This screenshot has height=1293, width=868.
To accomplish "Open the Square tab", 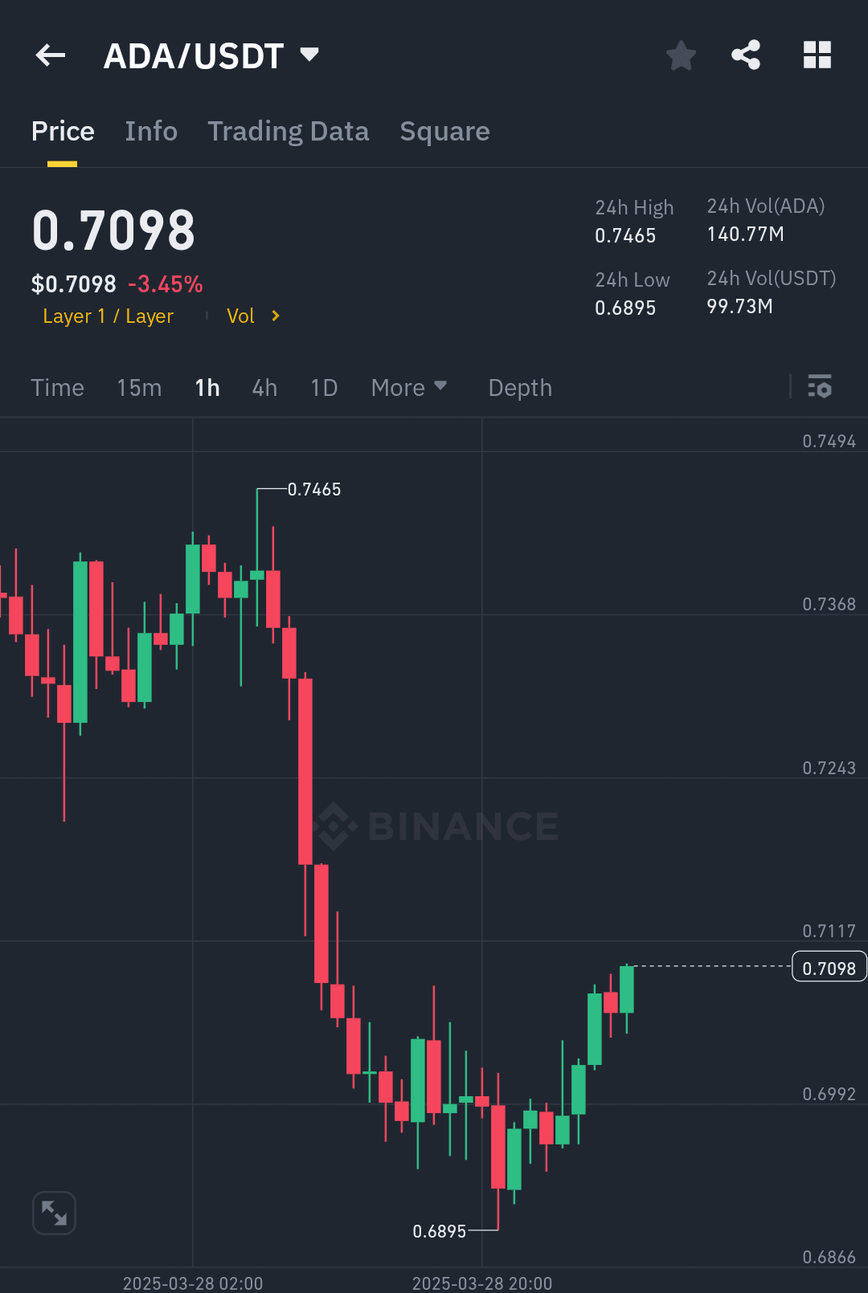I will 444,131.
